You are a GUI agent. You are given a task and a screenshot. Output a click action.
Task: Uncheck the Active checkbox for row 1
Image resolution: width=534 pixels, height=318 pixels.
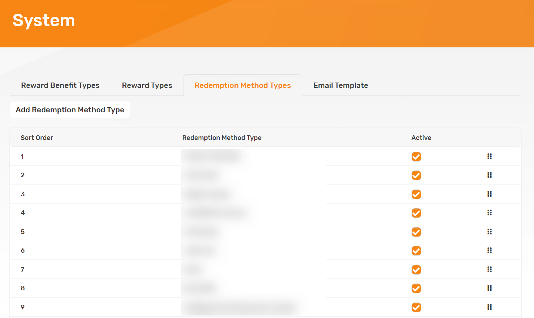[x=416, y=157]
